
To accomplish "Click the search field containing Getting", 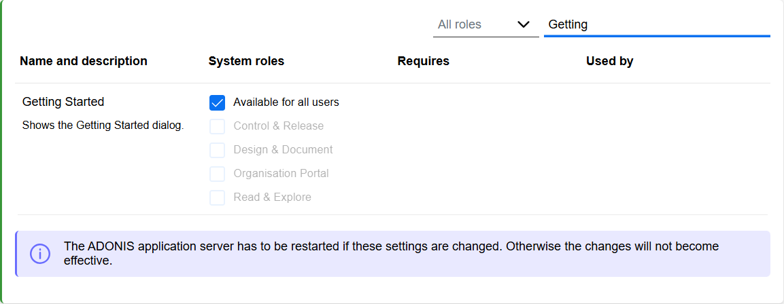I will click(656, 24).
